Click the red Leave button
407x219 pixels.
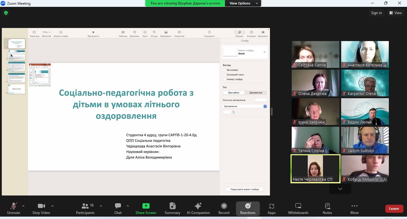(x=394, y=209)
